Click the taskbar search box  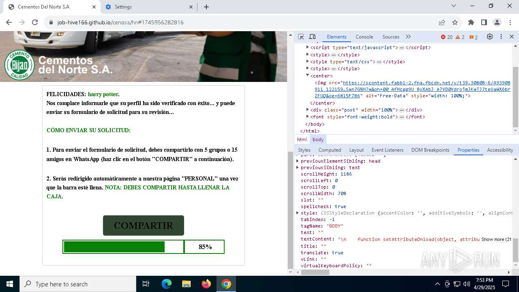[78, 284]
